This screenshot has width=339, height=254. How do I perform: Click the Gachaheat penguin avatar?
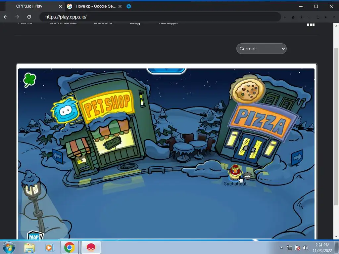point(235,172)
